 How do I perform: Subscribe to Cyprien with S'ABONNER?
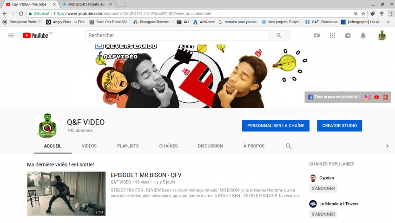(x=323, y=189)
